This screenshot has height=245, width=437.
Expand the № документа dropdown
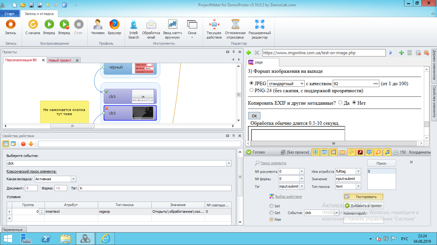302,172
